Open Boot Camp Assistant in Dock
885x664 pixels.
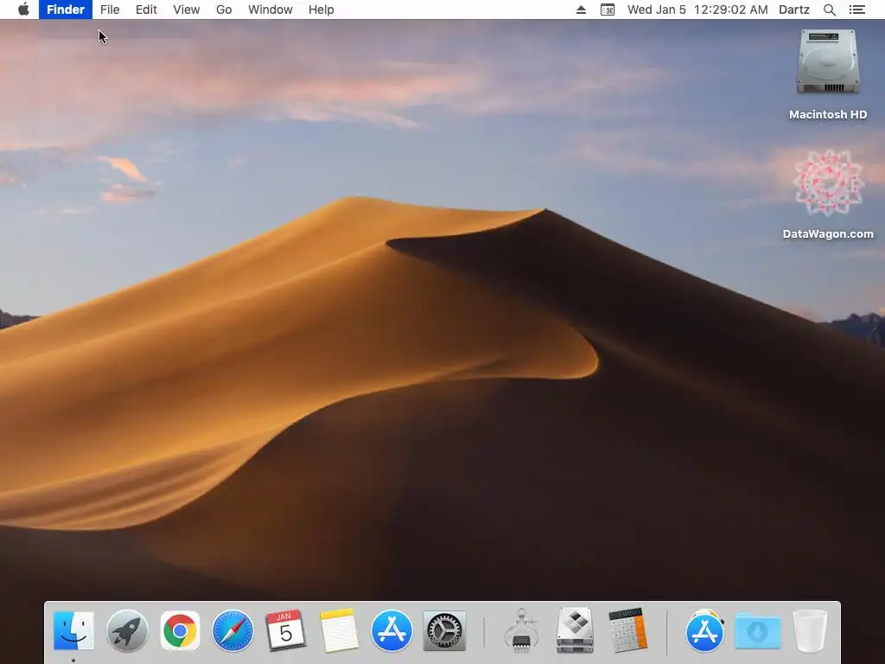[575, 630]
